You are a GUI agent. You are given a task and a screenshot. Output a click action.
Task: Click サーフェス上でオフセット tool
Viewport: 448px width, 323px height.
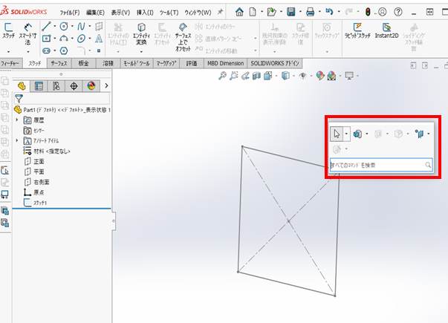click(183, 37)
